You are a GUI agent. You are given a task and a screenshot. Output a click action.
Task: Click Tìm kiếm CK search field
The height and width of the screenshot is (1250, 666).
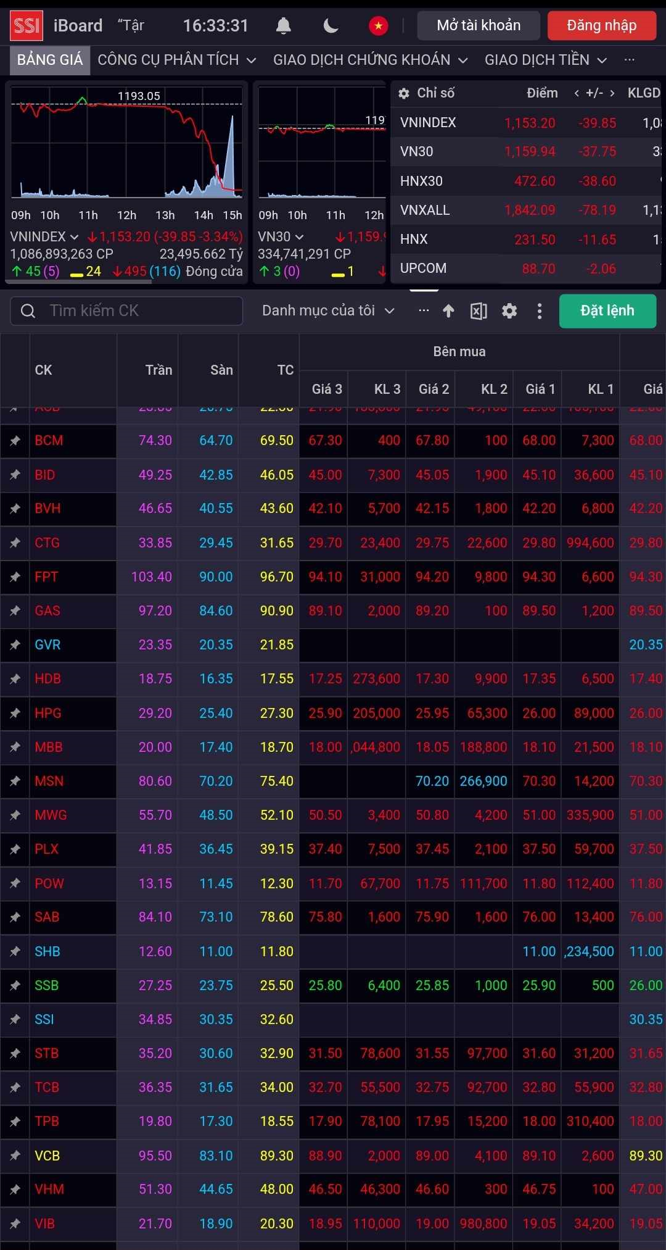(126, 311)
